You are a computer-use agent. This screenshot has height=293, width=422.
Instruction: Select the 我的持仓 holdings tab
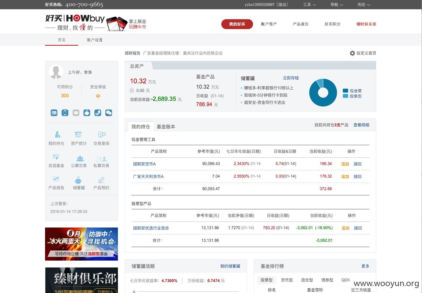coord(141,127)
